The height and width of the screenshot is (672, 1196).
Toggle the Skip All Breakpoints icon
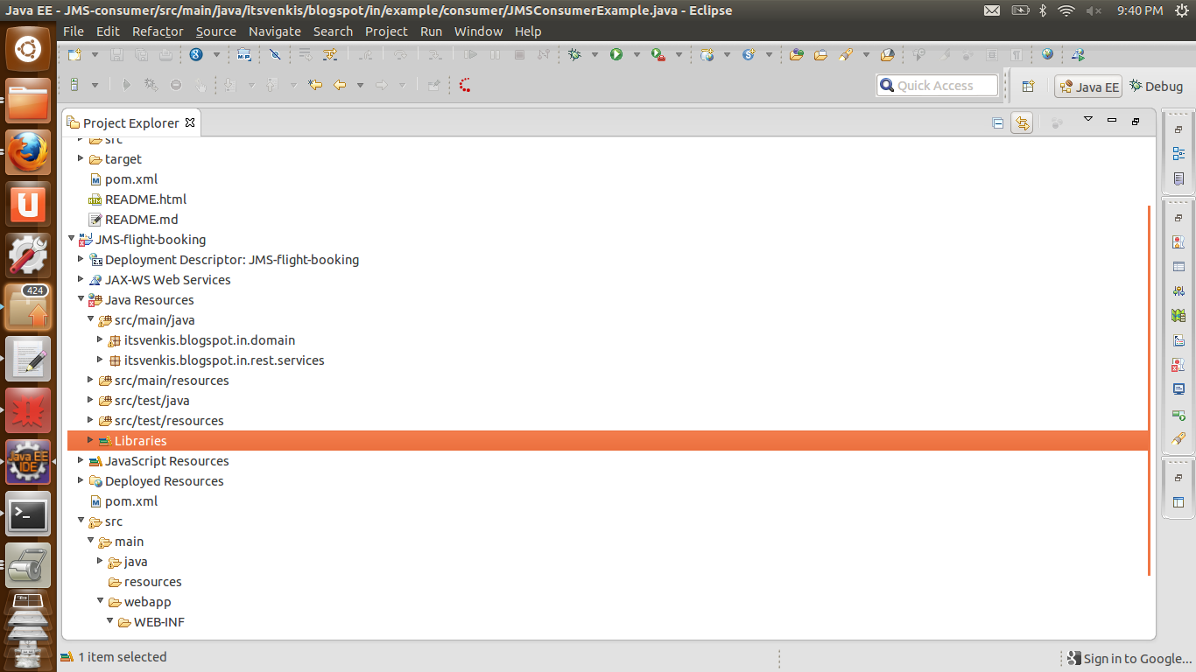coord(274,54)
